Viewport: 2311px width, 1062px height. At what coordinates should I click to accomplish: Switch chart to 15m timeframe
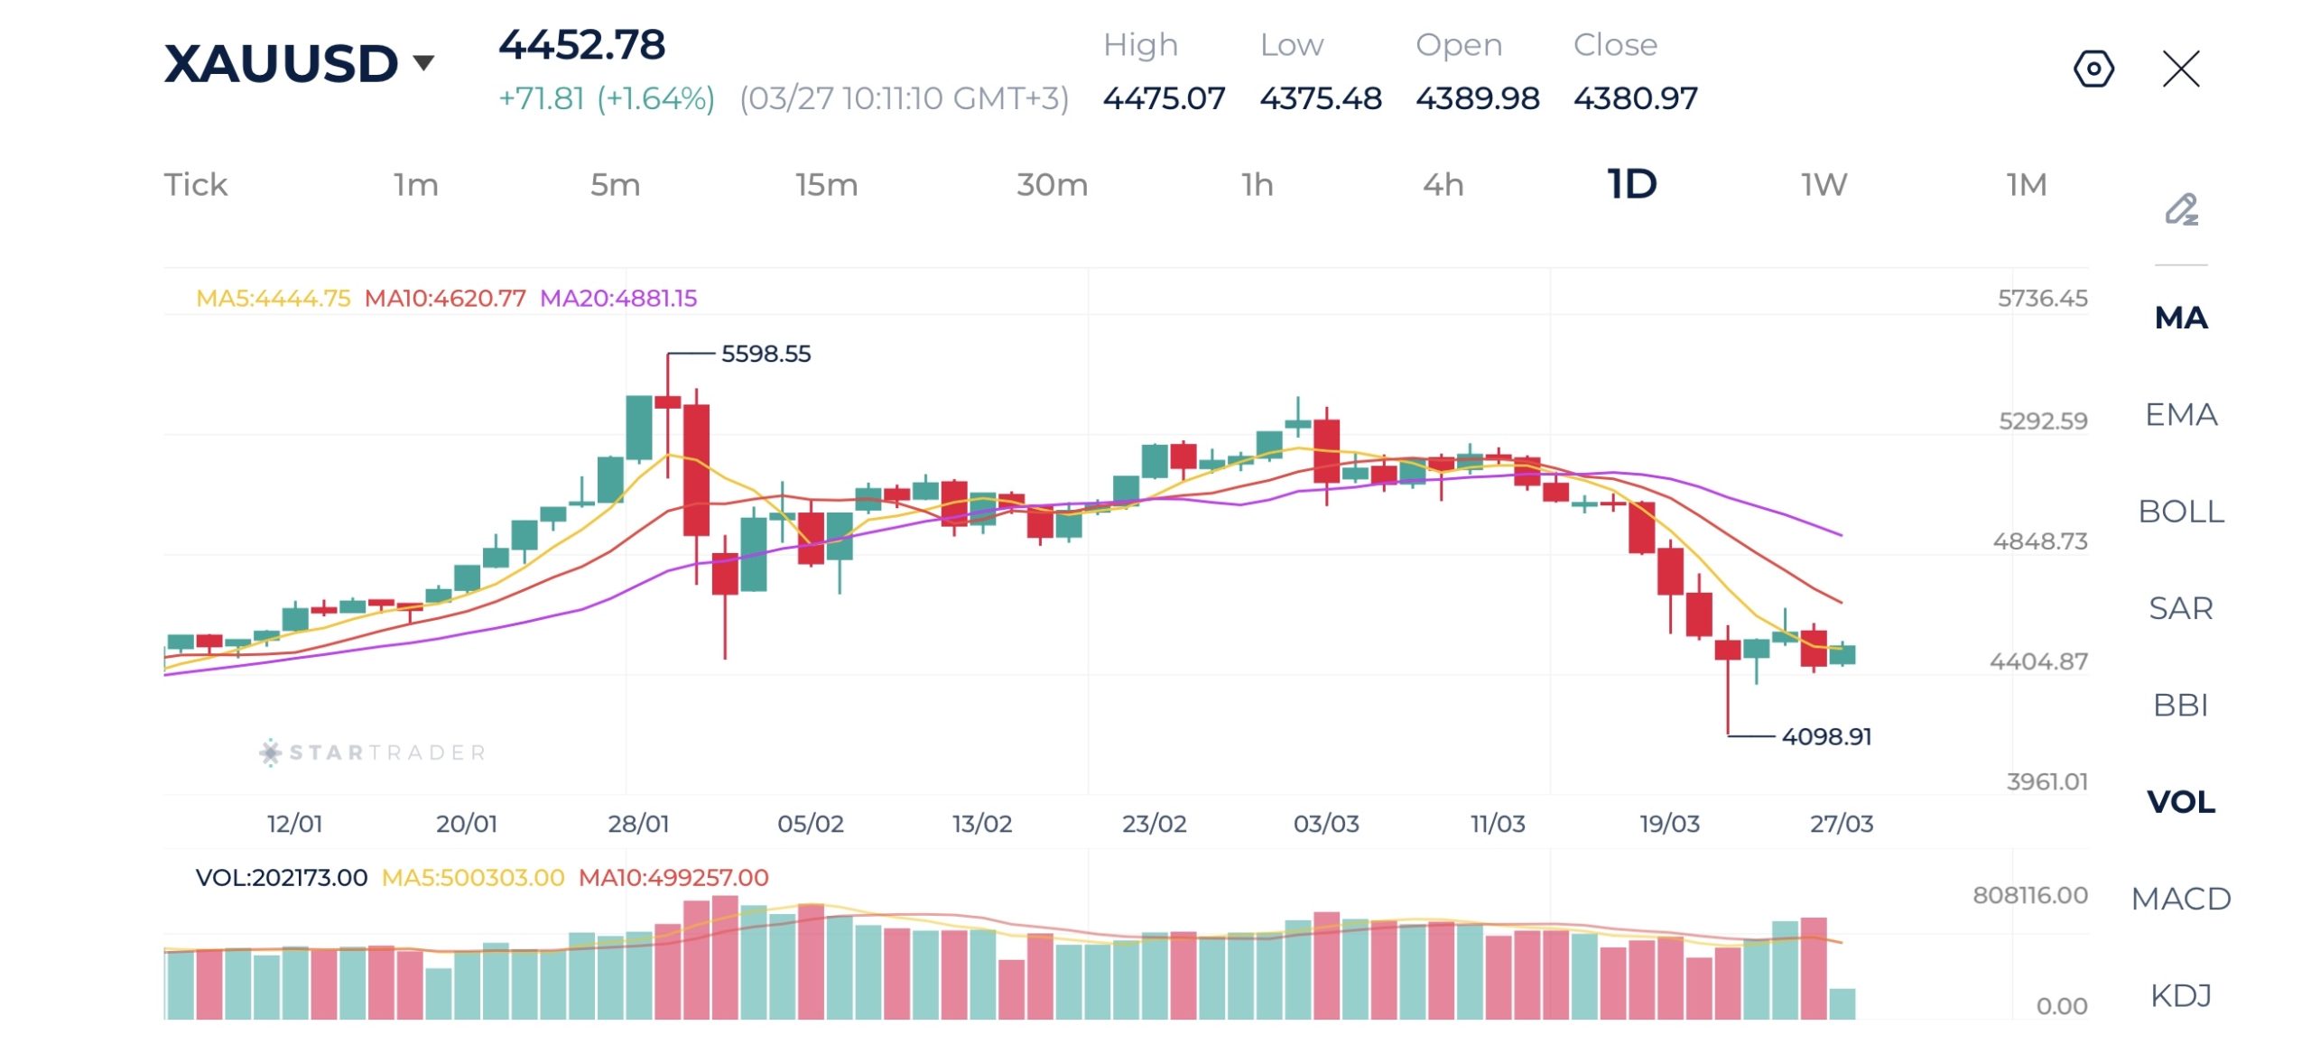click(826, 185)
